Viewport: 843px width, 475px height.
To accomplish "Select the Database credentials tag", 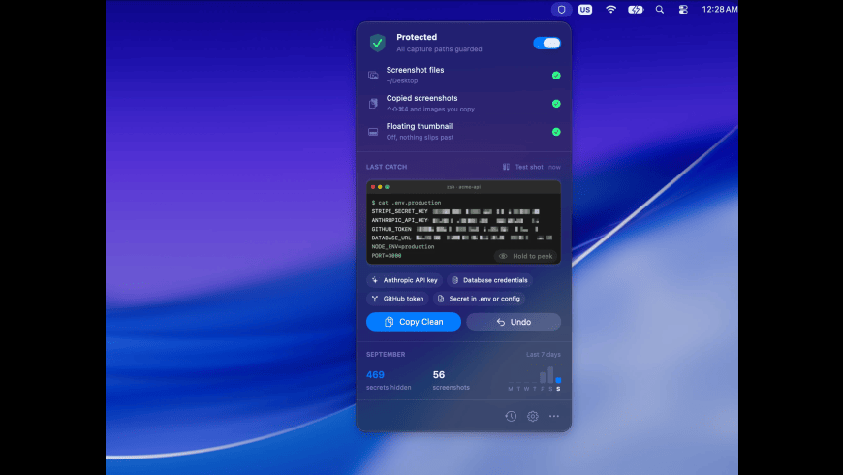I will 489,280.
